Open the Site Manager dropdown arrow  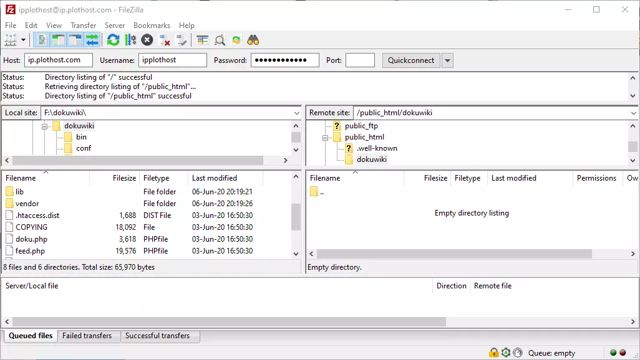23,40
